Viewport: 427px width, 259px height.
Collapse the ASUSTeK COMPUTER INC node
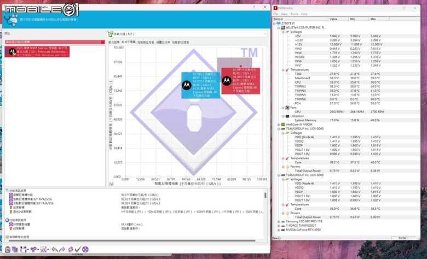[x=279, y=28]
